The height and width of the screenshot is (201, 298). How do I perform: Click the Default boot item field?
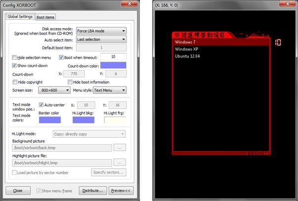click(101, 47)
